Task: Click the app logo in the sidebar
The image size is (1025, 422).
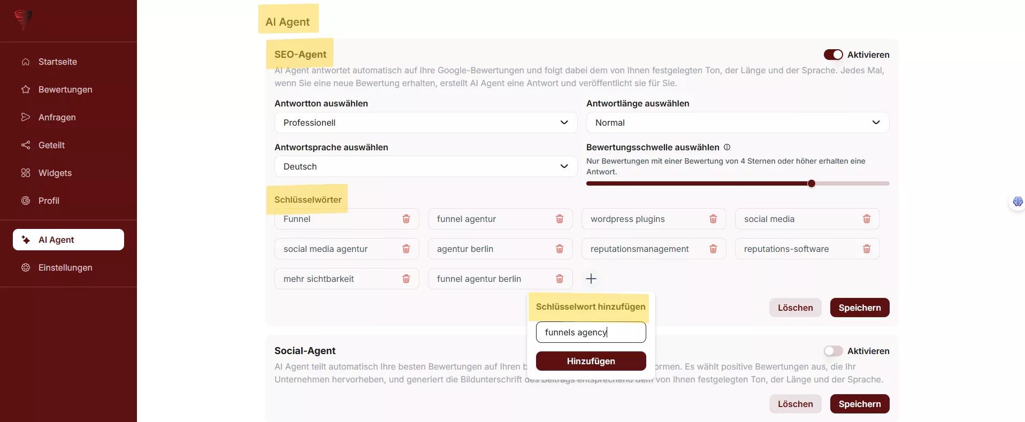Action: 23,19
